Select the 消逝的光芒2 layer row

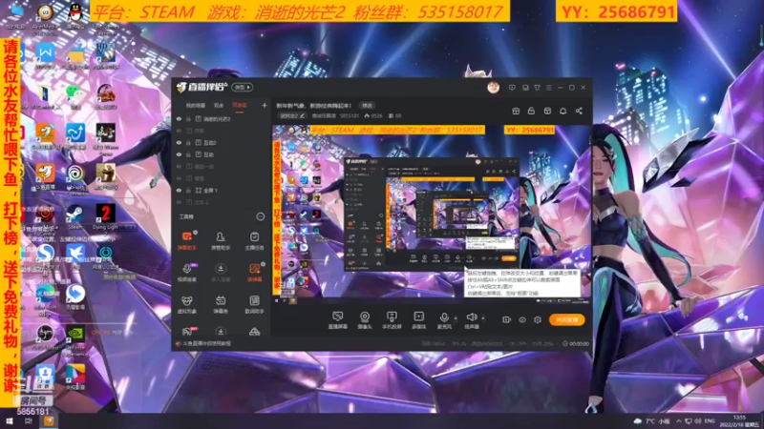[x=222, y=118]
